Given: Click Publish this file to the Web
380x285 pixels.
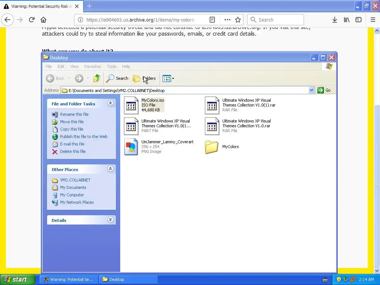Looking at the screenshot, I should pyautogui.click(x=83, y=137).
